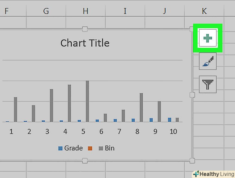Select the gray bar above category 8
235x178 pixels.
point(141,107)
